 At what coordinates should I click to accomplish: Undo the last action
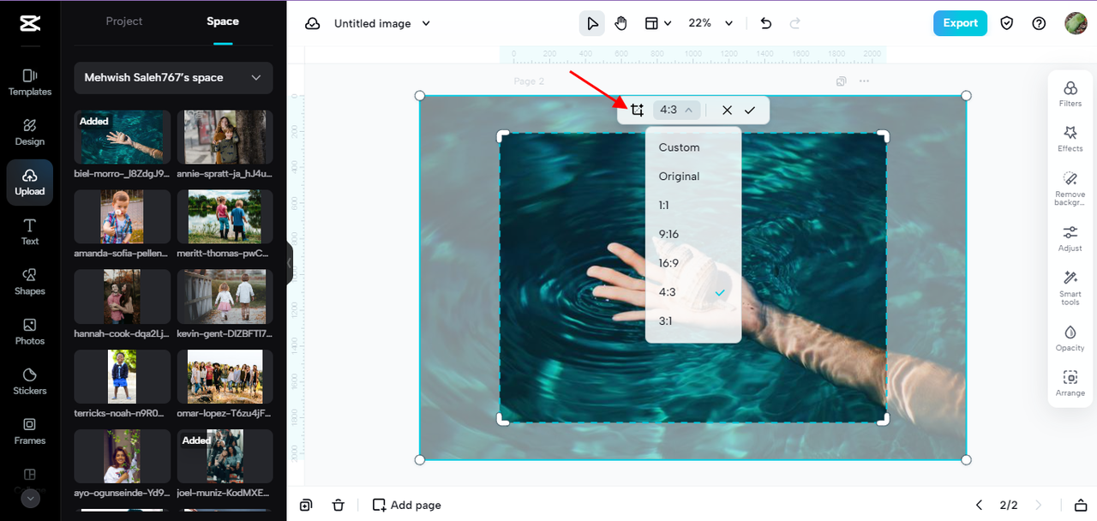766,23
